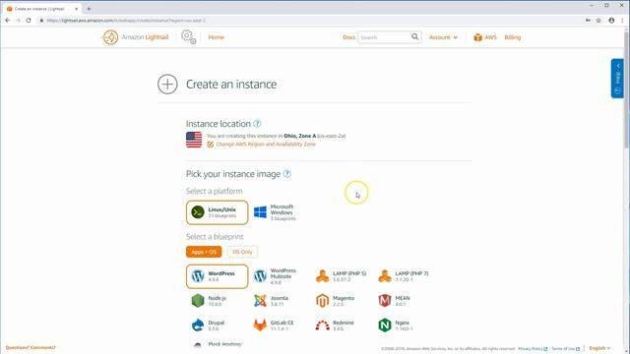The height and width of the screenshot is (354, 630).
Task: Choose the Drupal blueprint
Action: click(208, 325)
